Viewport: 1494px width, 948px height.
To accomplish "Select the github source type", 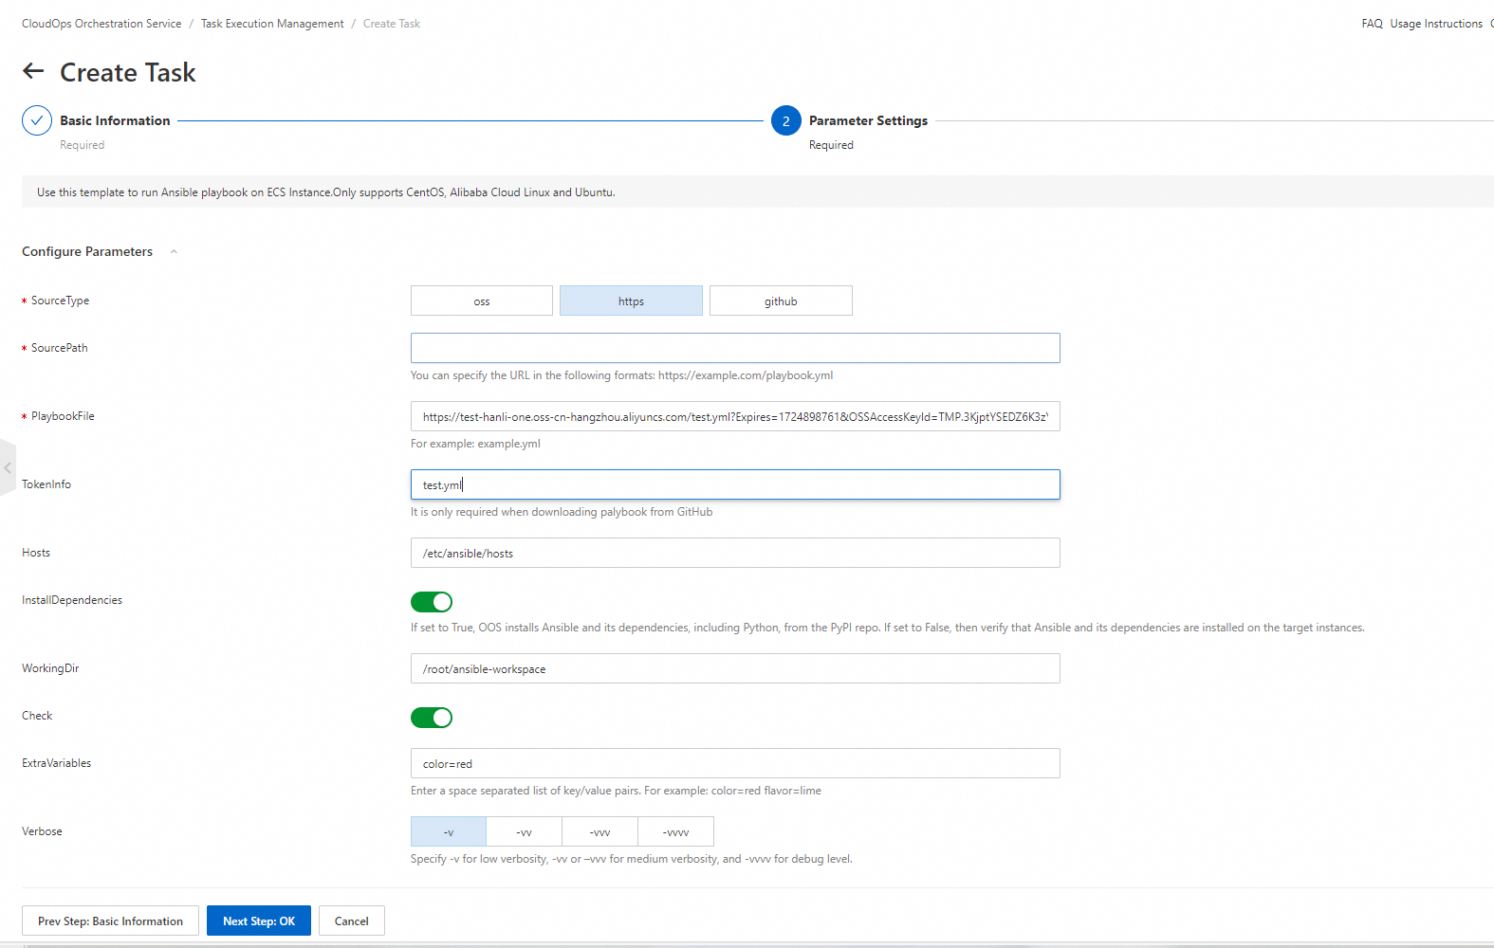I will [x=781, y=301].
